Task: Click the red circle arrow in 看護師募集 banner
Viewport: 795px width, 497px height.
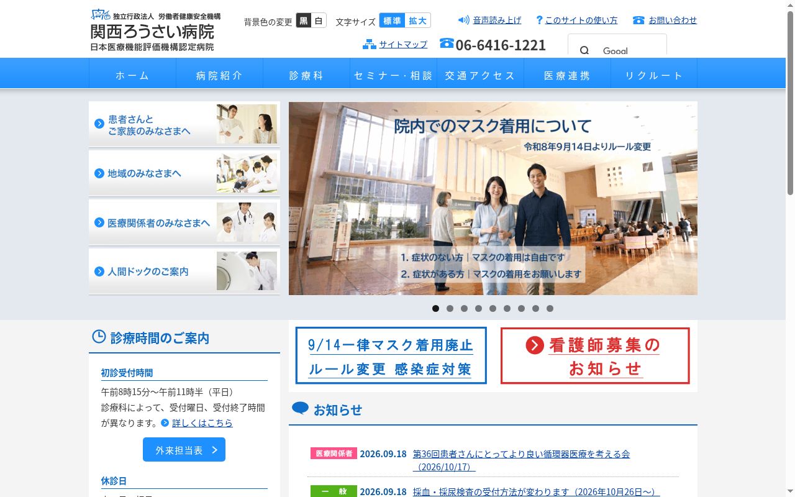Action: [535, 345]
